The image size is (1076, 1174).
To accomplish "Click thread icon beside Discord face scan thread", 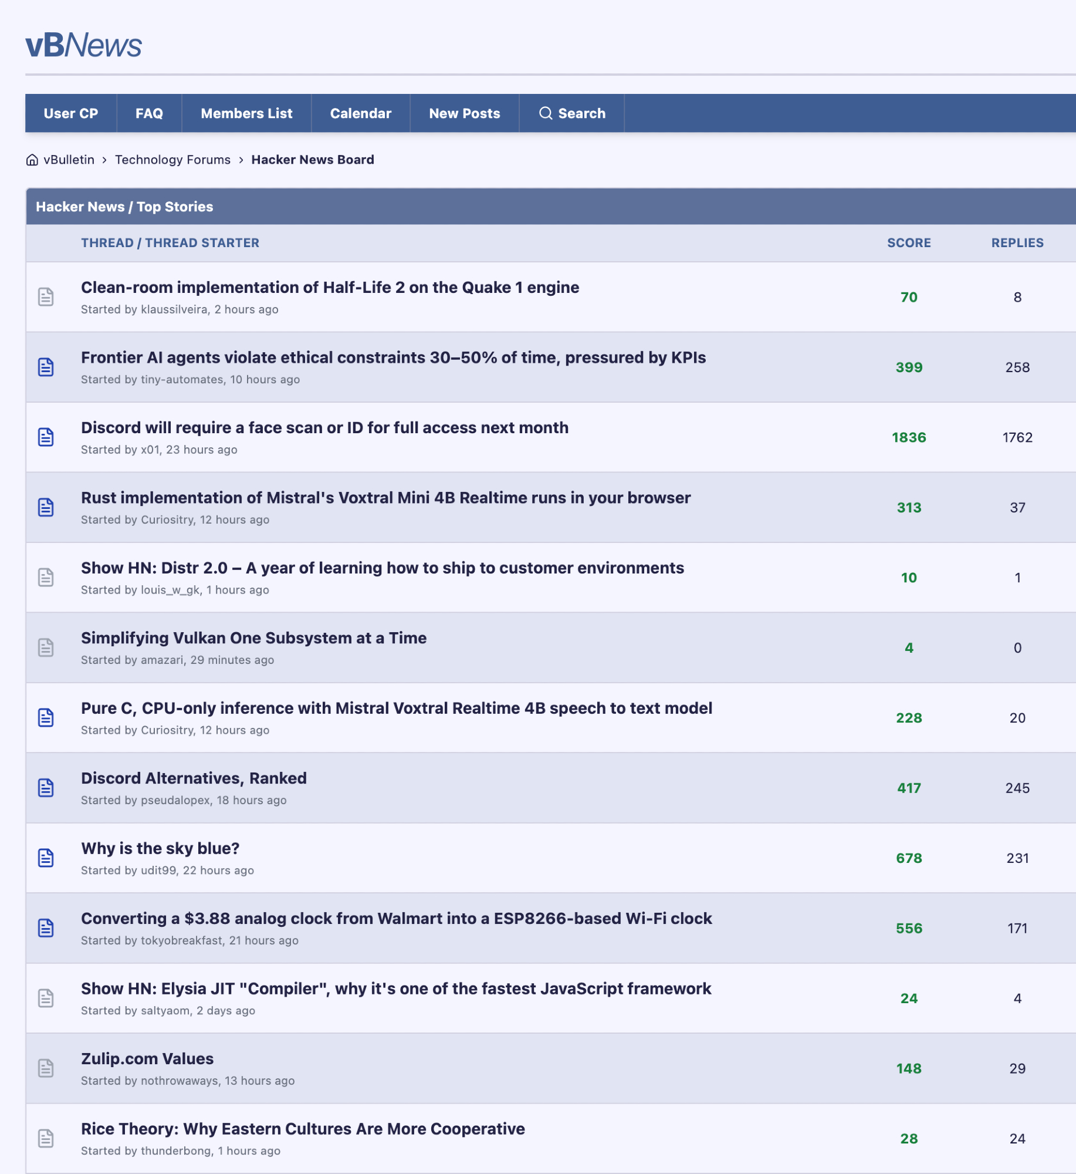I will pyautogui.click(x=46, y=437).
